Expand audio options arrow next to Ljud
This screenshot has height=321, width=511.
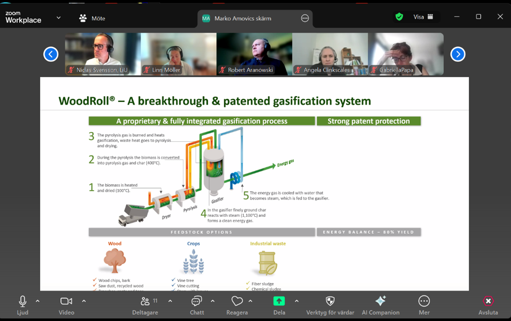click(38, 301)
